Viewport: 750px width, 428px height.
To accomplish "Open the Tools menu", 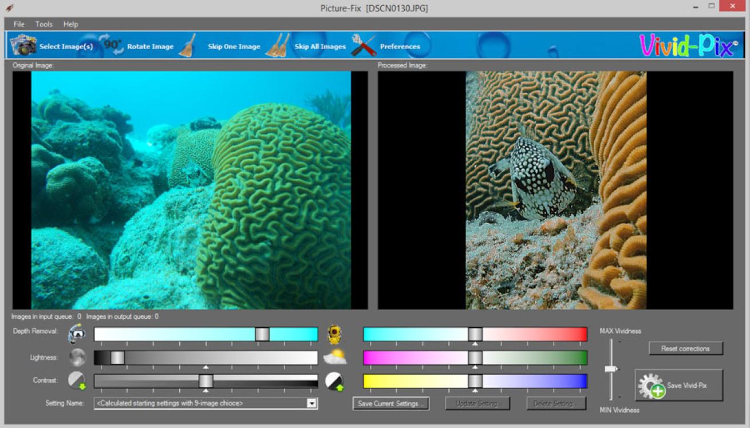I will (44, 24).
